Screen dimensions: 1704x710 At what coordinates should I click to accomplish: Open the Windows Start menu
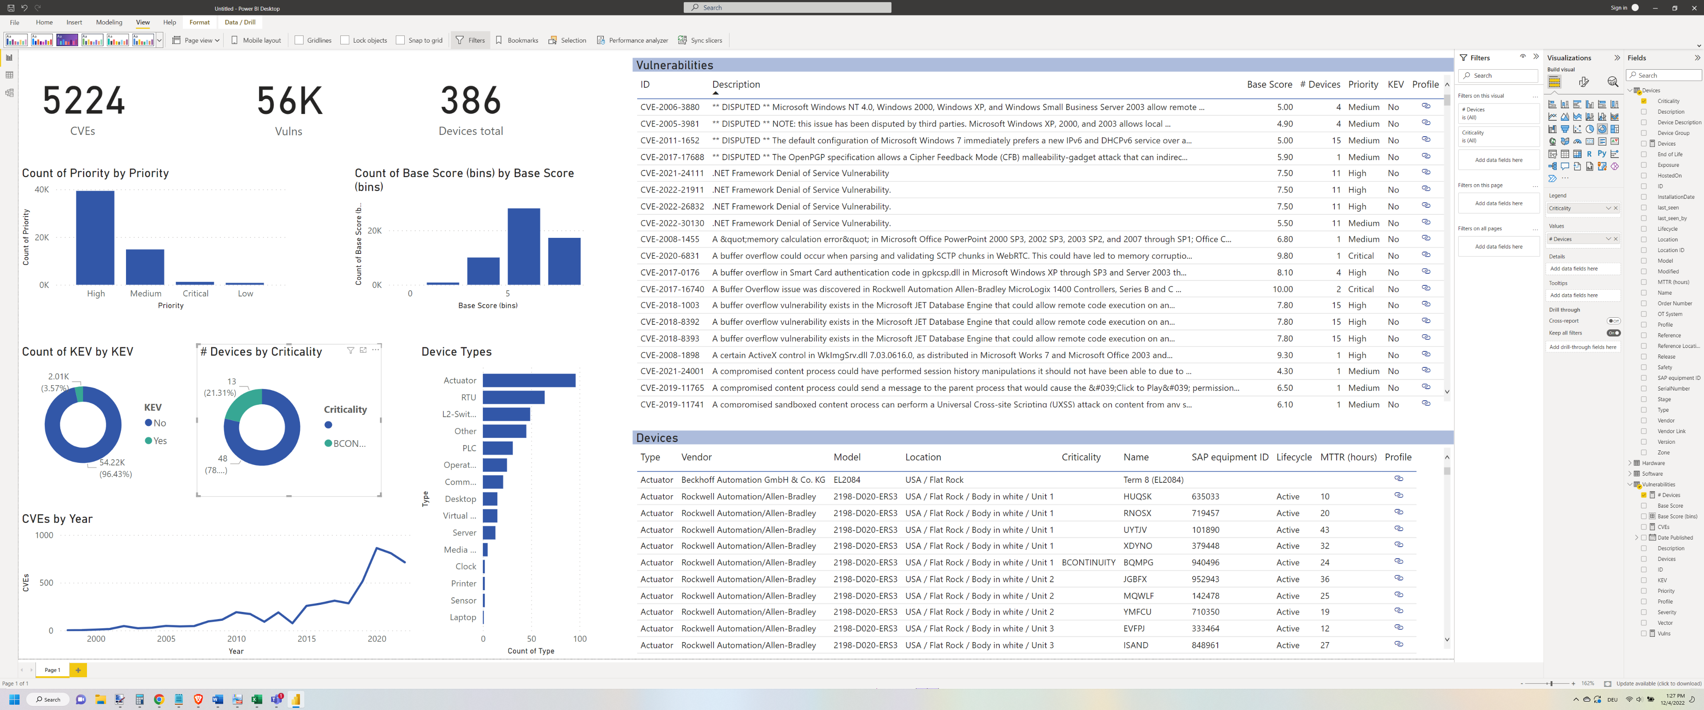coord(14,699)
